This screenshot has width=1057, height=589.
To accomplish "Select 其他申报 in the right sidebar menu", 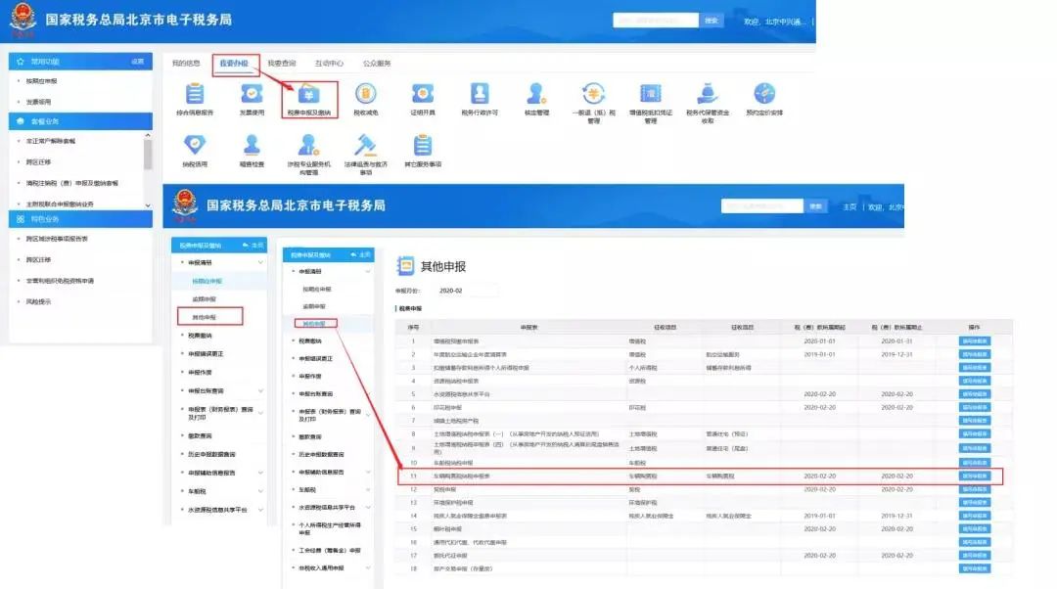I will click(315, 324).
